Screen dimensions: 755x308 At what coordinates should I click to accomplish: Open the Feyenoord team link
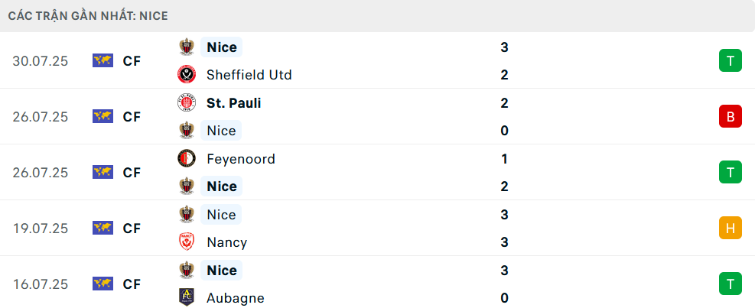(241, 159)
